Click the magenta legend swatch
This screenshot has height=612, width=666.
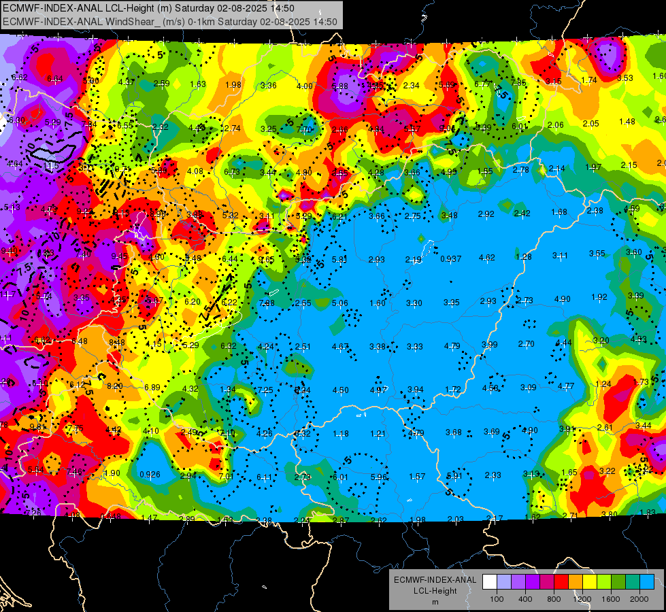point(547,582)
